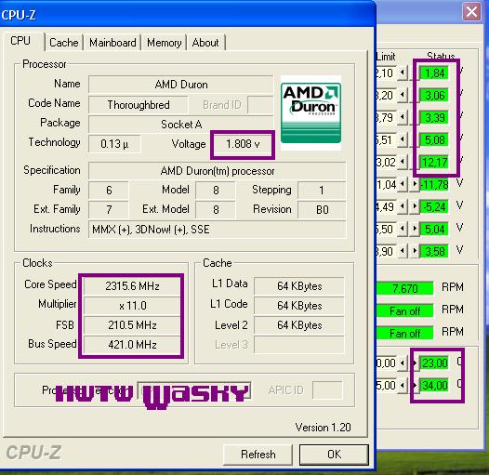489x475 pixels.
Task: Click the Instructions field MMX, 3DNow!, SSE
Action: (218, 230)
